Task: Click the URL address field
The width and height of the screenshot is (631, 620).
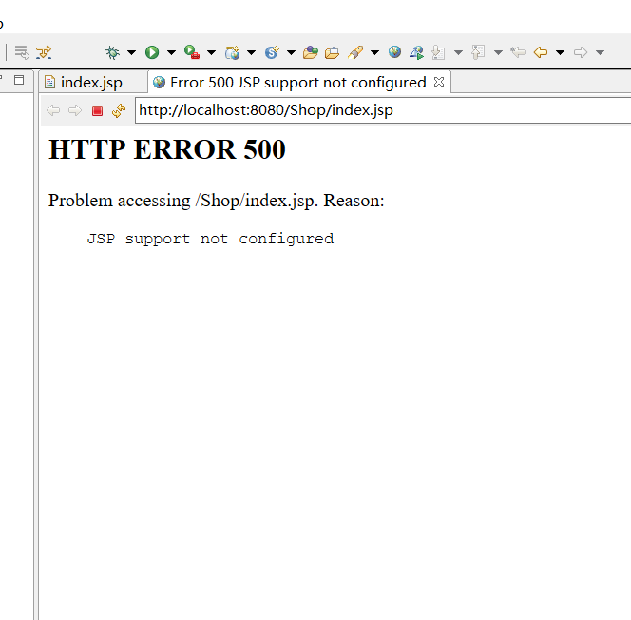Action: (383, 110)
